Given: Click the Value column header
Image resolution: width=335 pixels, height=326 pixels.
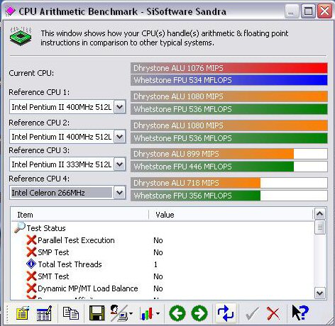Looking at the screenshot, I should (231, 215).
